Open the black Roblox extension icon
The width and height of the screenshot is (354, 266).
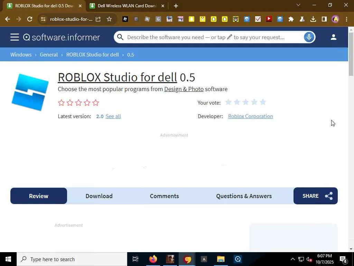pyautogui.click(x=125, y=19)
